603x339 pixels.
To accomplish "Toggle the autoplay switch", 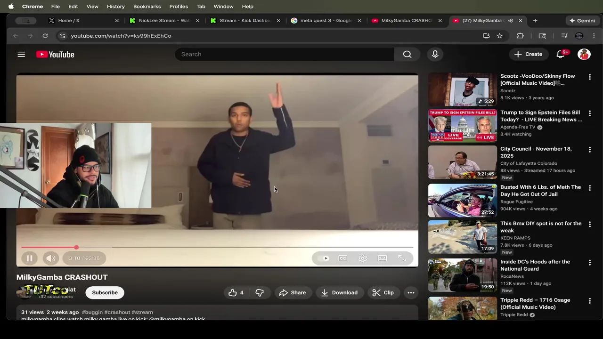I will click(x=325, y=258).
